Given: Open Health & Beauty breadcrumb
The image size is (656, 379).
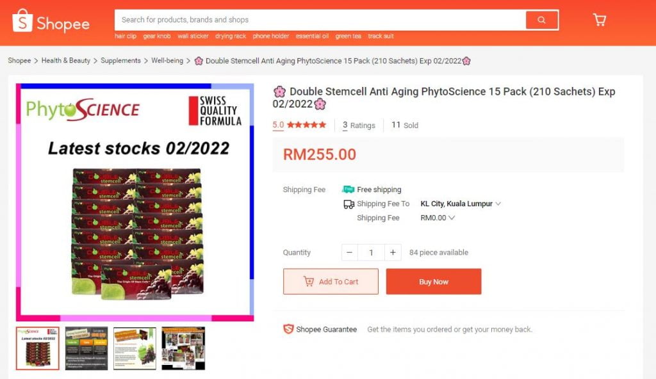Looking at the screenshot, I should (66, 61).
